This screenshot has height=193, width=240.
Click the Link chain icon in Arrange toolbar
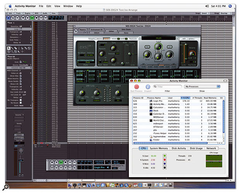coord(13,18)
